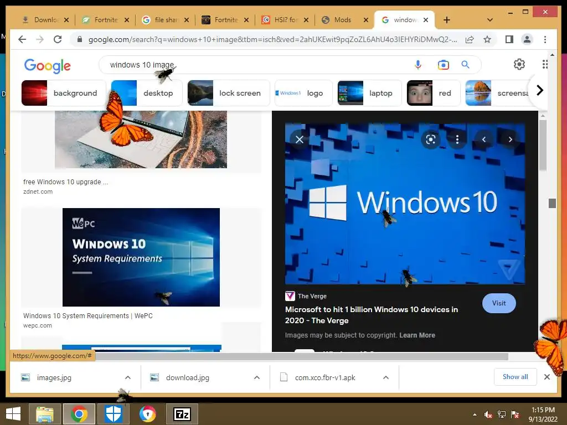Screen dimensions: 567x425
Task: Click the URL address bar
Action: coord(272,39)
